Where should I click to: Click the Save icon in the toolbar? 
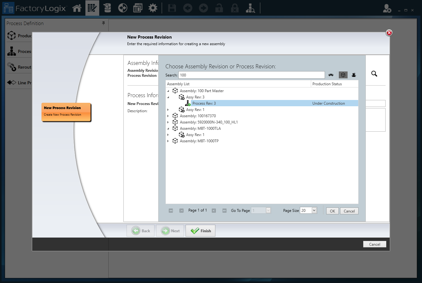pyautogui.click(x=172, y=8)
